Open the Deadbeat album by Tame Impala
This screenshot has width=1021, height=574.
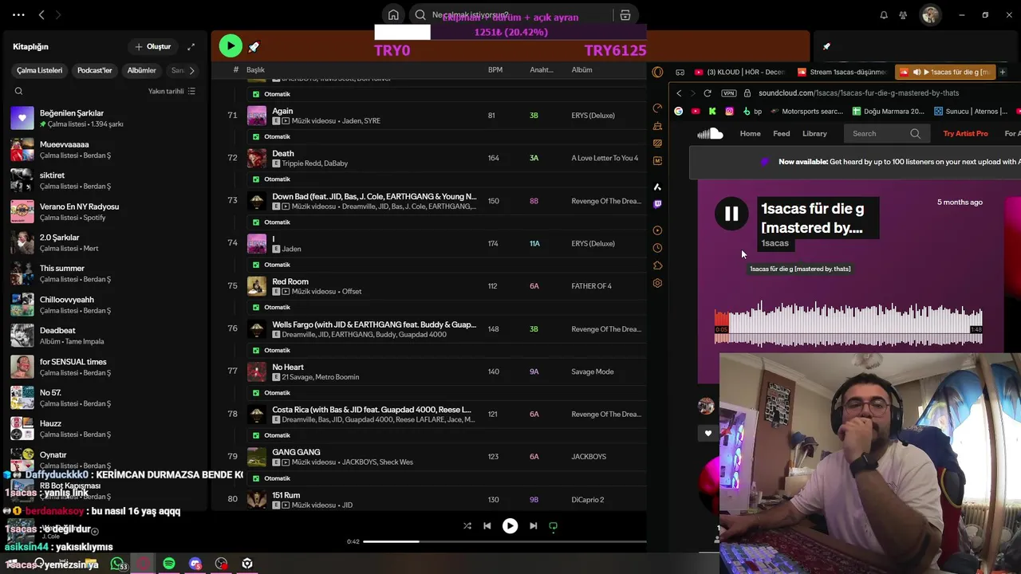(x=104, y=336)
